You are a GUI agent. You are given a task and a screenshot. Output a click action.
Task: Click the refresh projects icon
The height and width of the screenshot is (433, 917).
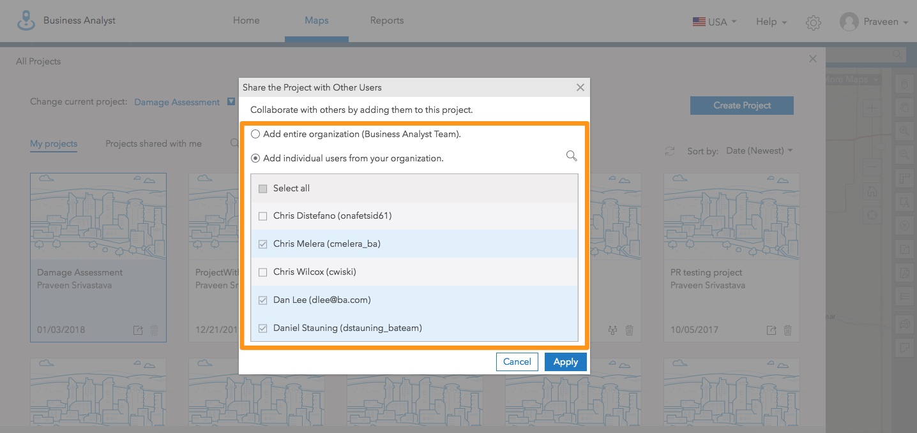670,151
